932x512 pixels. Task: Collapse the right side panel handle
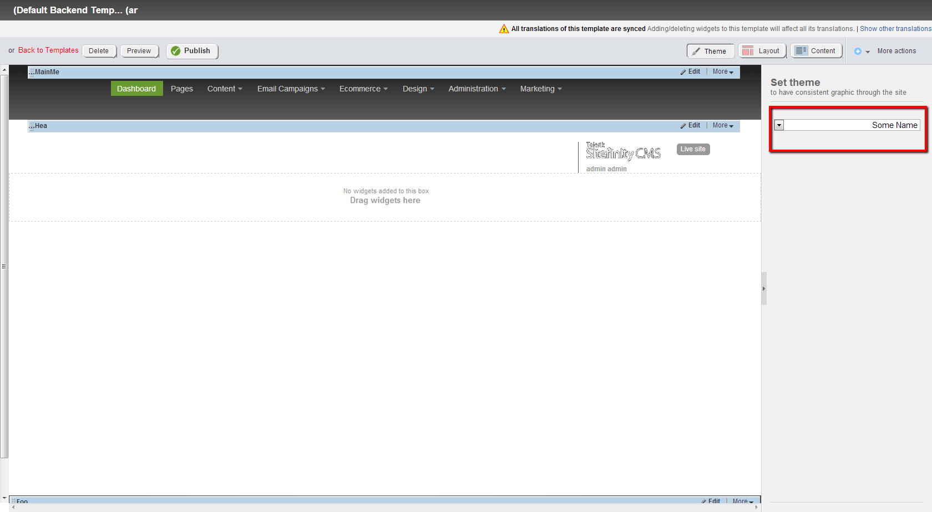pos(764,289)
